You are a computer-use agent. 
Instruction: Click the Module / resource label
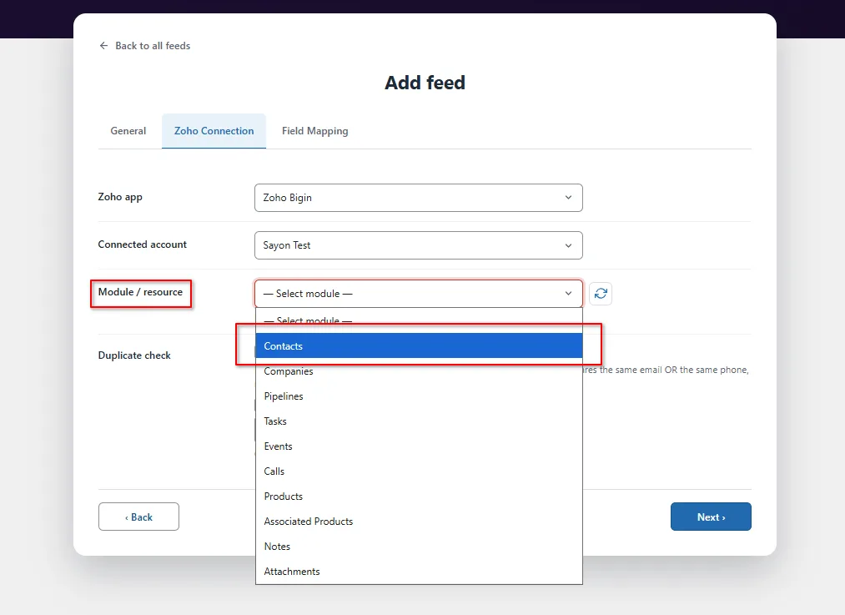point(141,292)
